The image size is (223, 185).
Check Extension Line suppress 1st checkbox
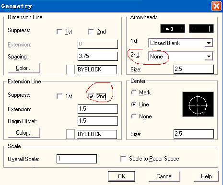click(59, 96)
